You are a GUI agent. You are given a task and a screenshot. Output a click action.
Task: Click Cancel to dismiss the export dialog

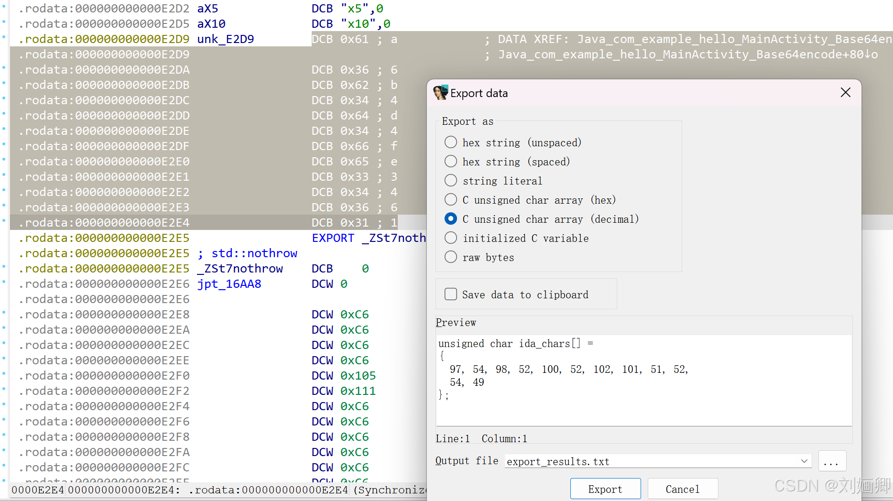pos(683,489)
